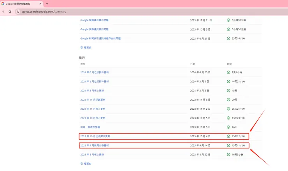Click the green check beside 29天

click(228, 100)
